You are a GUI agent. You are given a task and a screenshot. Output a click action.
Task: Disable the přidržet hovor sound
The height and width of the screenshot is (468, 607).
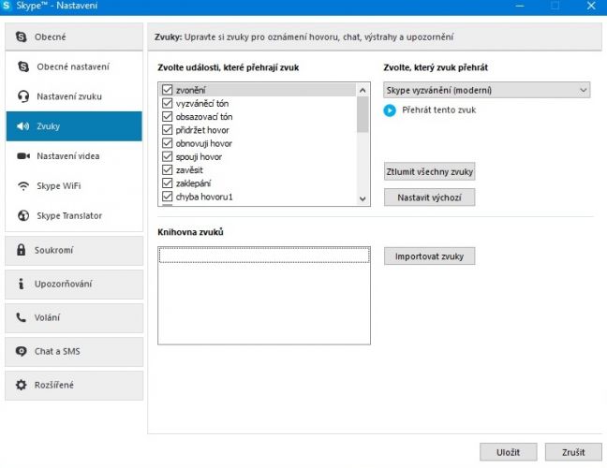(x=168, y=130)
